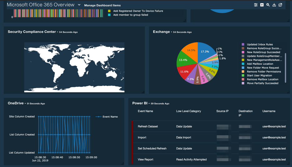Click the add dashboard item plus icon

[x=262, y=5]
